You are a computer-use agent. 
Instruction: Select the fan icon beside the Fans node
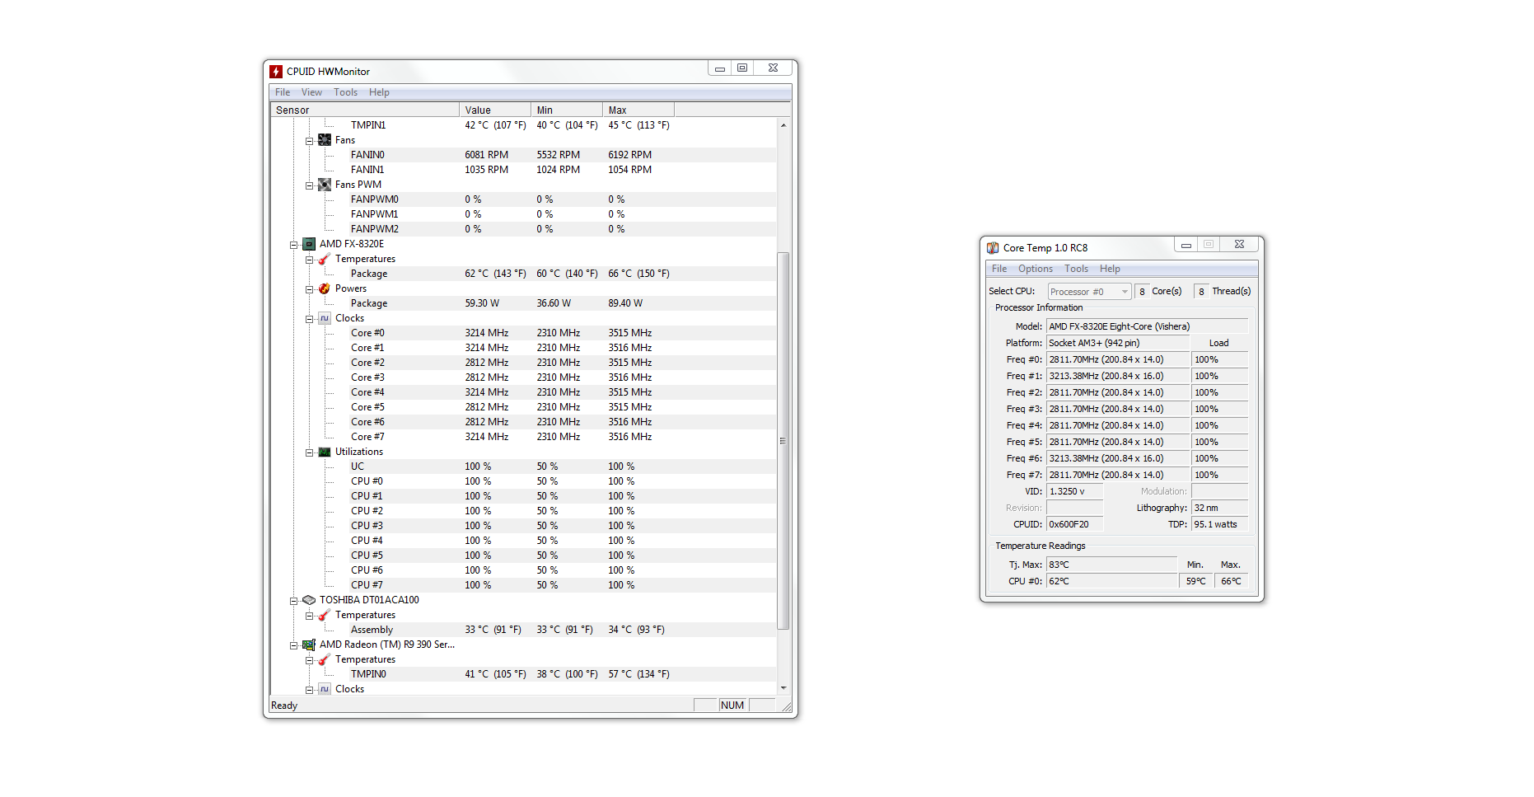click(325, 140)
